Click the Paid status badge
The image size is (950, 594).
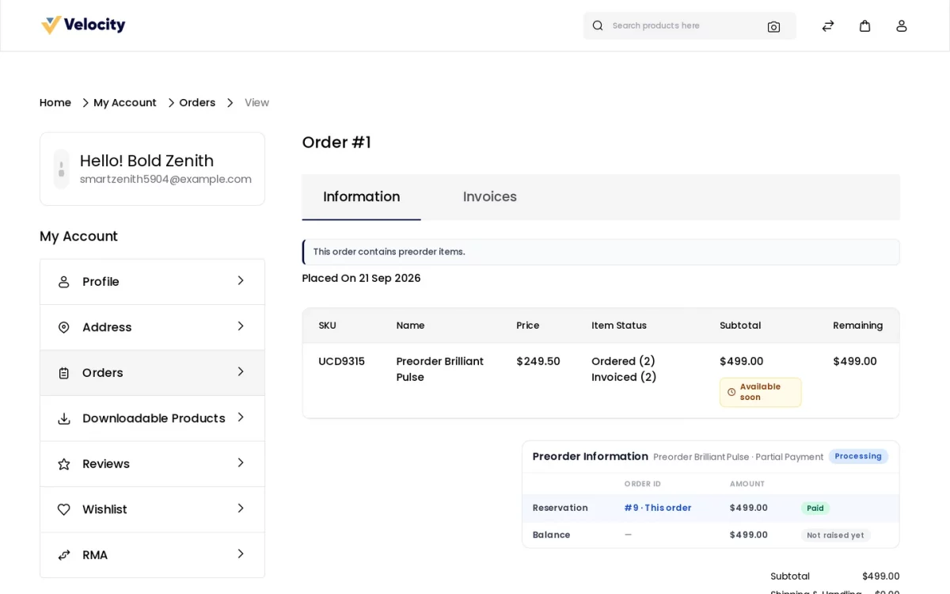[815, 508]
